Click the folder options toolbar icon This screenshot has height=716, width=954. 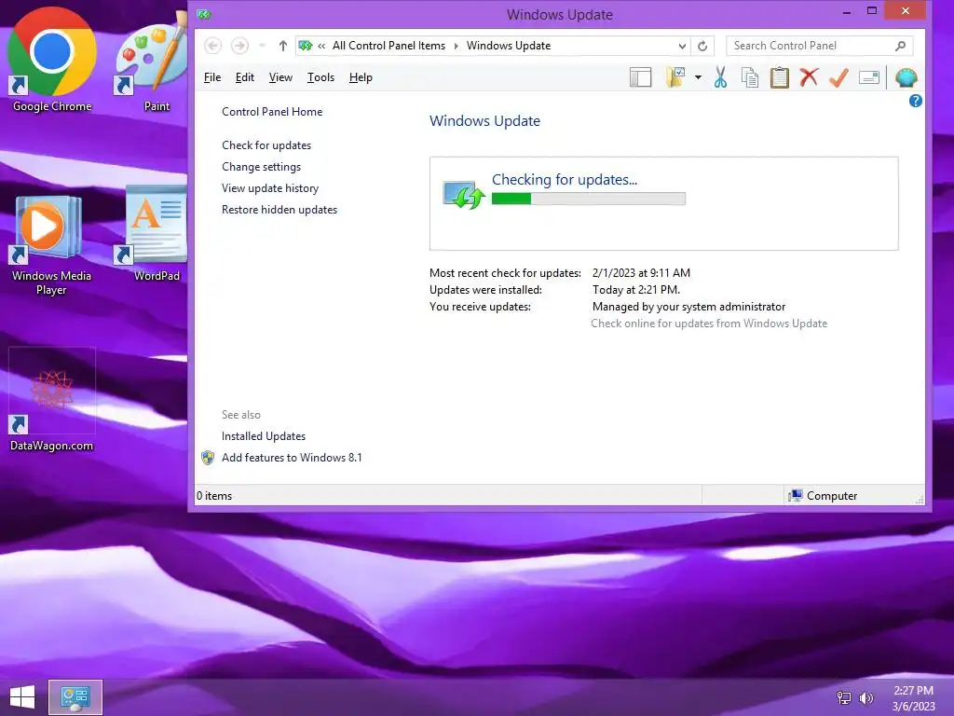coord(675,77)
